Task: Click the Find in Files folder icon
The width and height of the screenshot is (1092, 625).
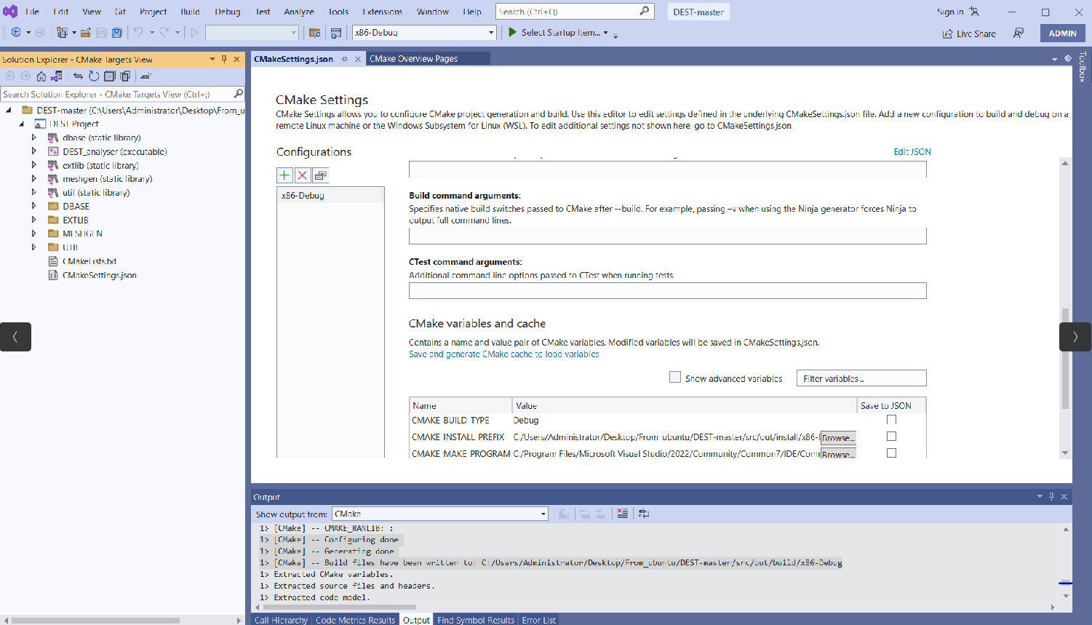Action: point(314,33)
